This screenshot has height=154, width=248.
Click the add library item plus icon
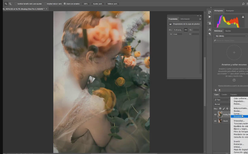pos(216,90)
